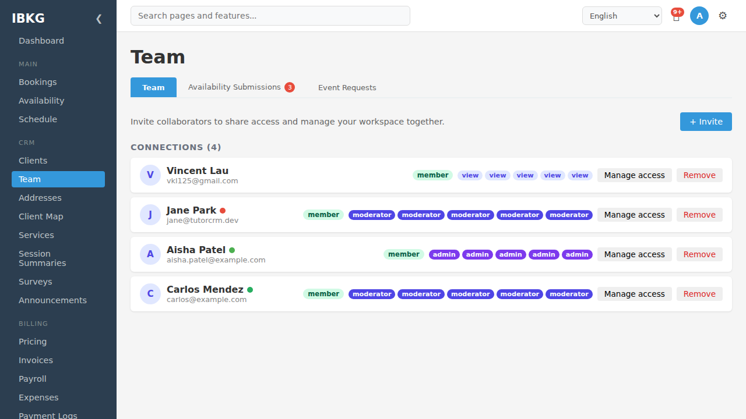746x419 pixels.
Task: Open Surveys in the sidebar
Action: (58, 282)
